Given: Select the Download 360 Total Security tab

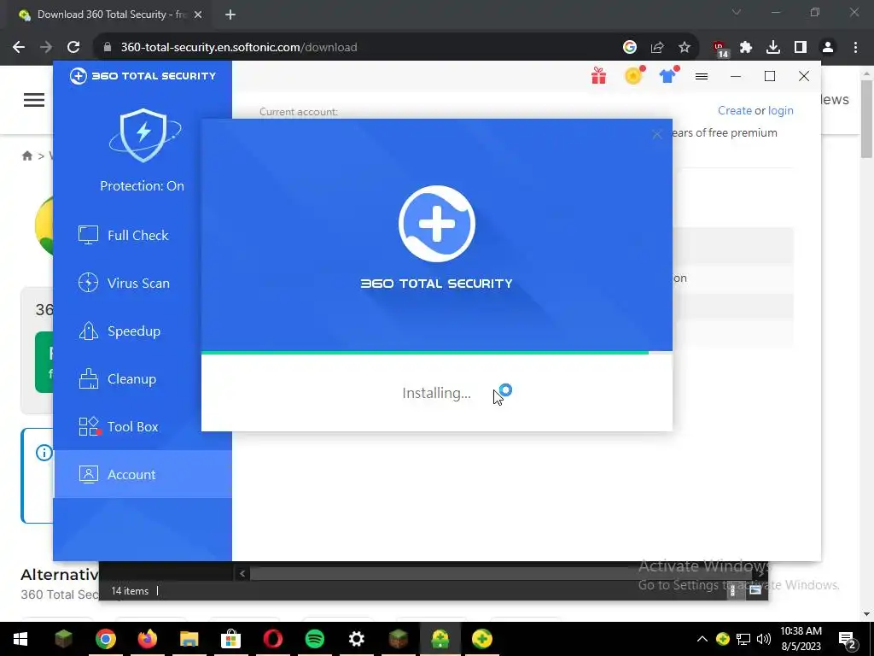Looking at the screenshot, I should [x=110, y=15].
